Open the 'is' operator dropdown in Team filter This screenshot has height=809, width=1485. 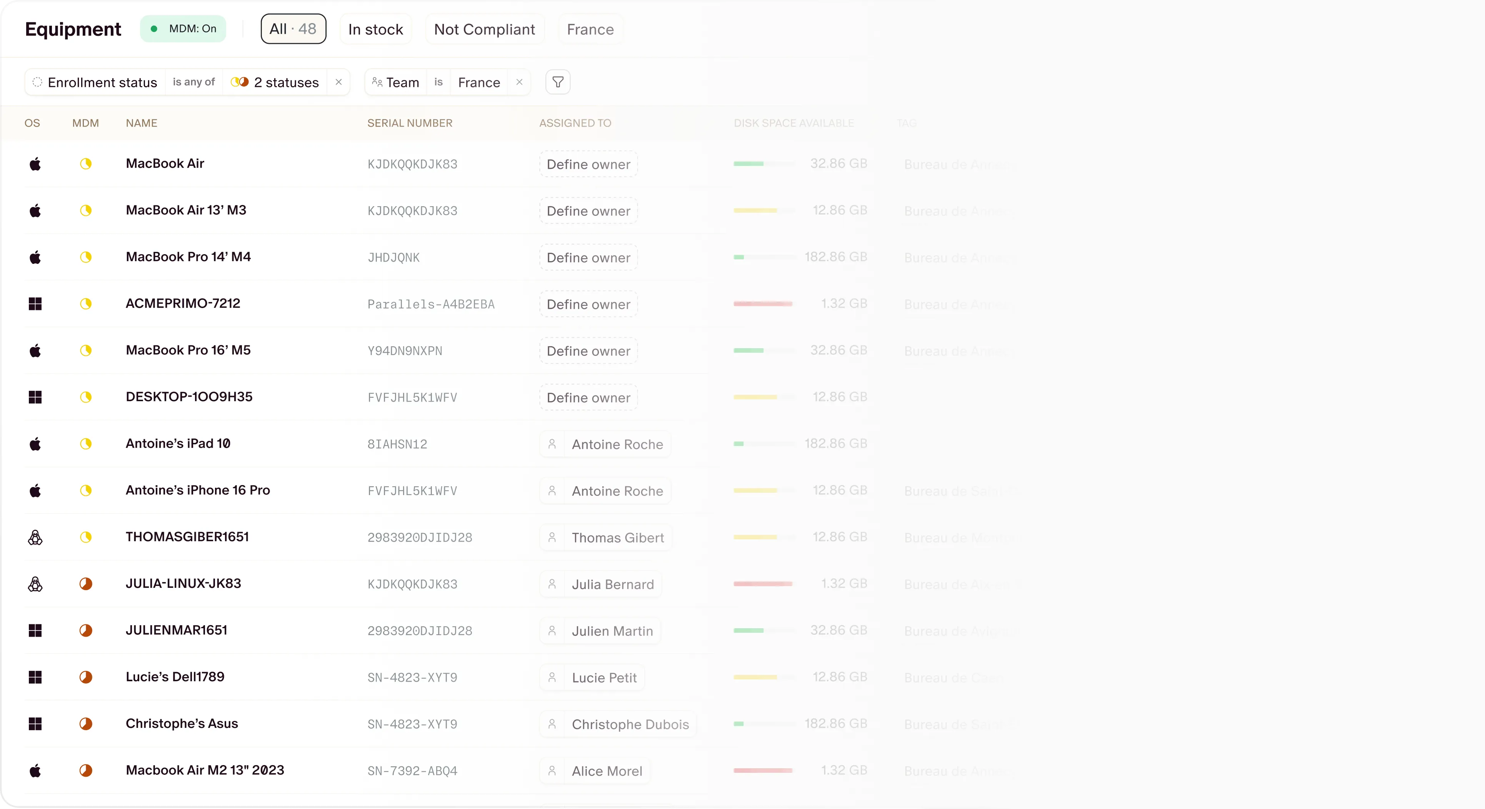pos(439,82)
